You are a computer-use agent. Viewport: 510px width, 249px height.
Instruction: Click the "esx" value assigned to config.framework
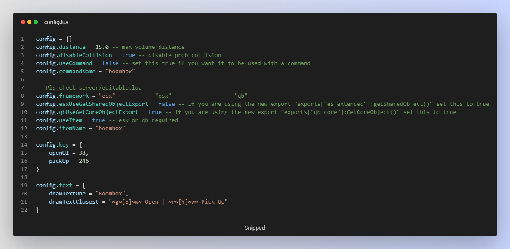click(x=107, y=96)
